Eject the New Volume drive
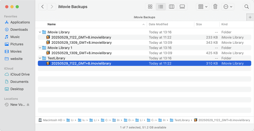This screenshot has width=254, height=131. click(x=28, y=105)
